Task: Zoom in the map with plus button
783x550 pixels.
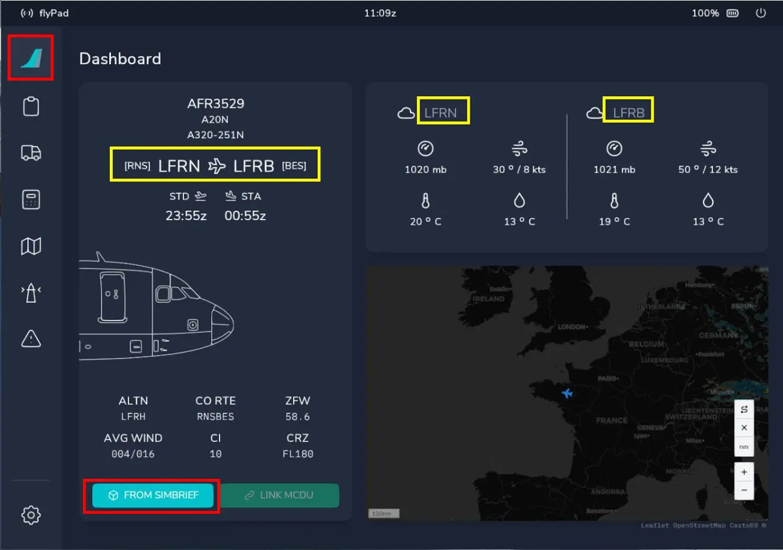Action: pyautogui.click(x=744, y=473)
